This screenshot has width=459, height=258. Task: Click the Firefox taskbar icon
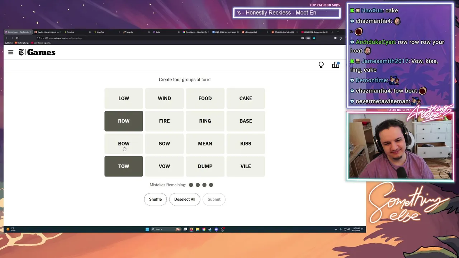pyautogui.click(x=191, y=229)
